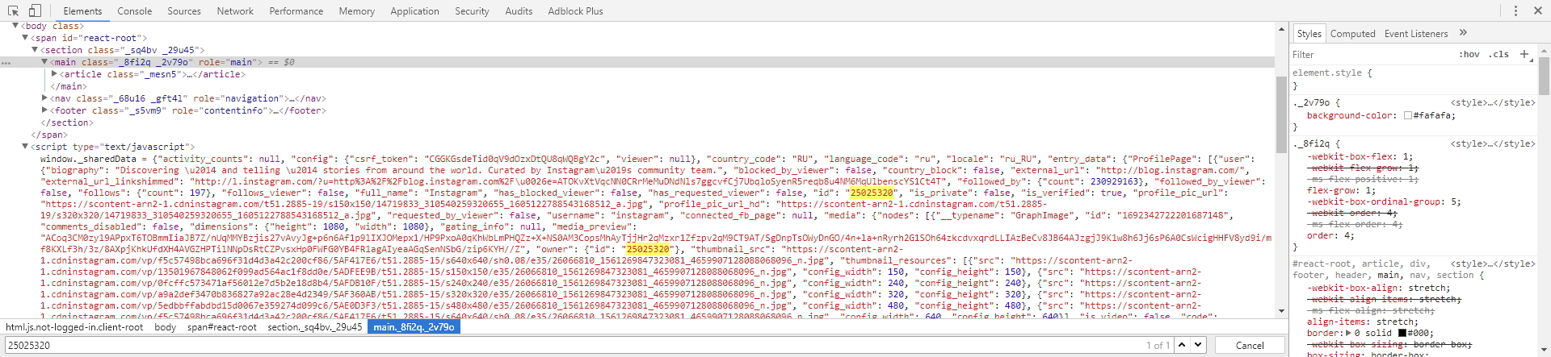This screenshot has width=1551, height=357.
Task: Select the body breadcrumb
Action: tap(166, 327)
